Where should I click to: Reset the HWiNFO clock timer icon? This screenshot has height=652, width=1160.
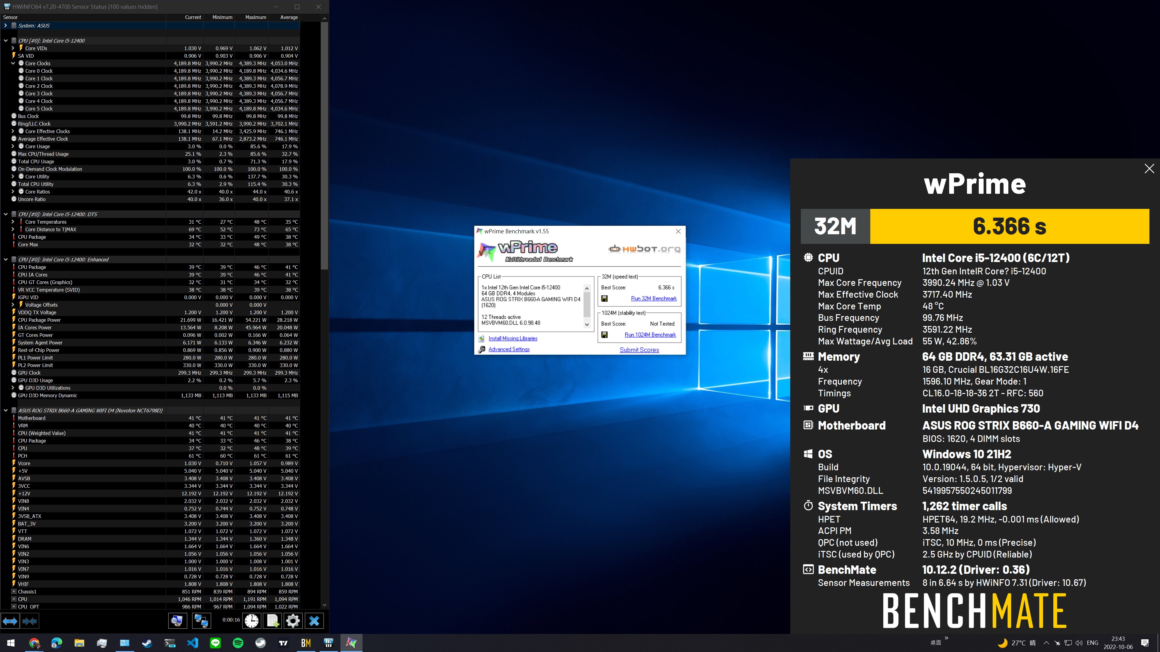[x=251, y=621]
